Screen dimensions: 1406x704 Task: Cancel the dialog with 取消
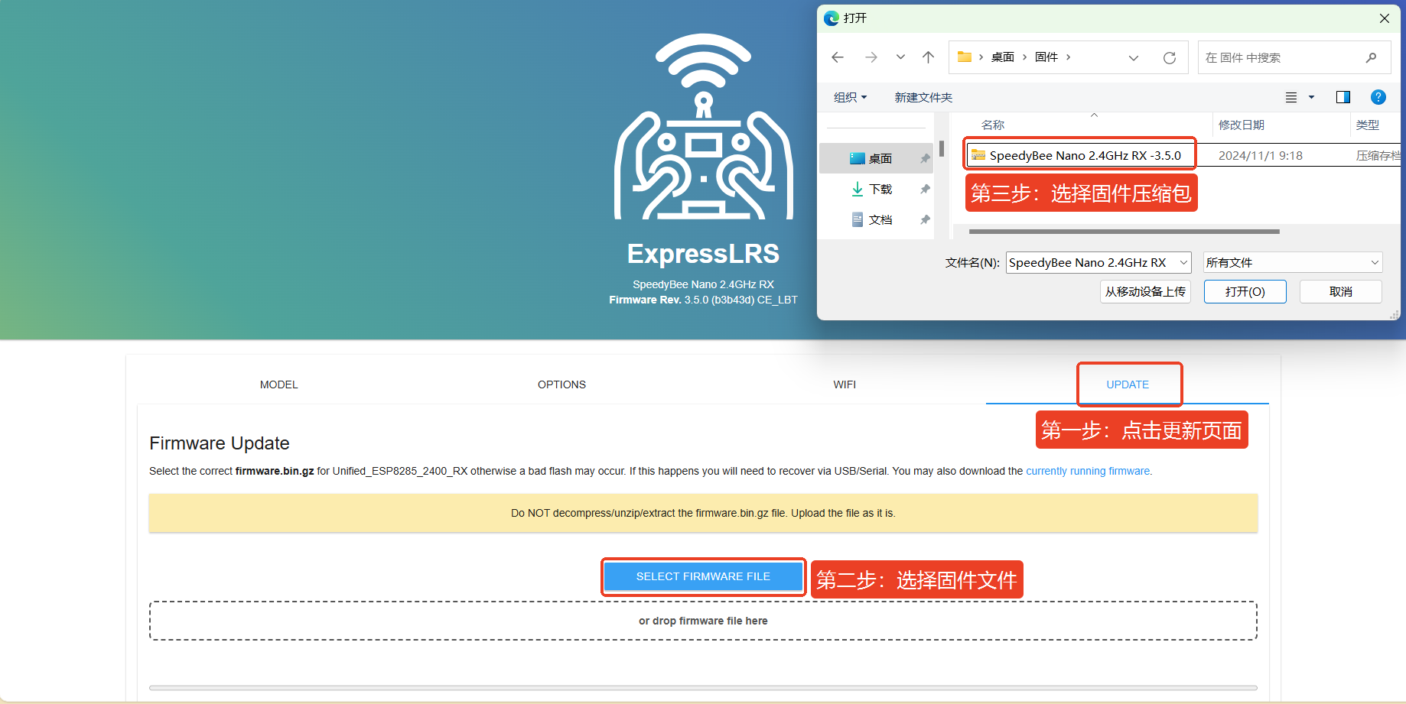pos(1340,291)
